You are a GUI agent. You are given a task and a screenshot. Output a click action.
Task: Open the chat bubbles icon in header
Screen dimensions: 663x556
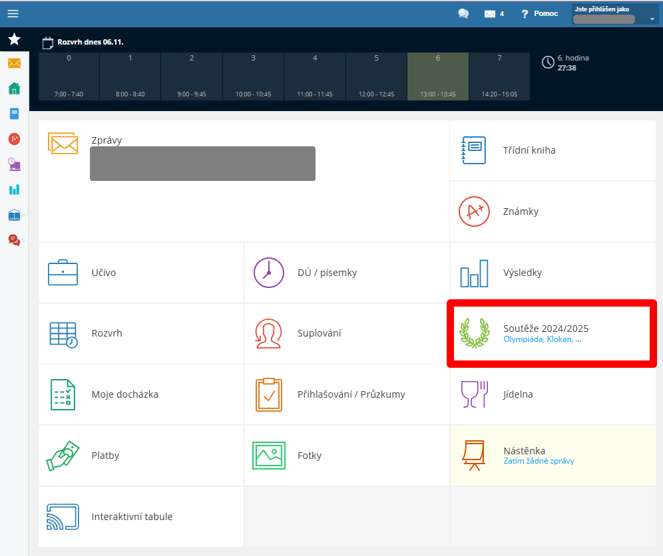pos(463,13)
